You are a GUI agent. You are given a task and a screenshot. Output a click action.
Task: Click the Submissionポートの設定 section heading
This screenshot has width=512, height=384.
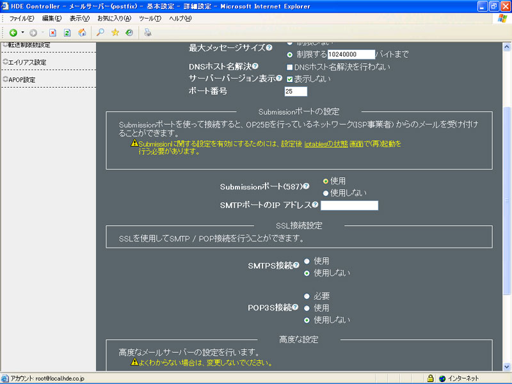pos(299,111)
